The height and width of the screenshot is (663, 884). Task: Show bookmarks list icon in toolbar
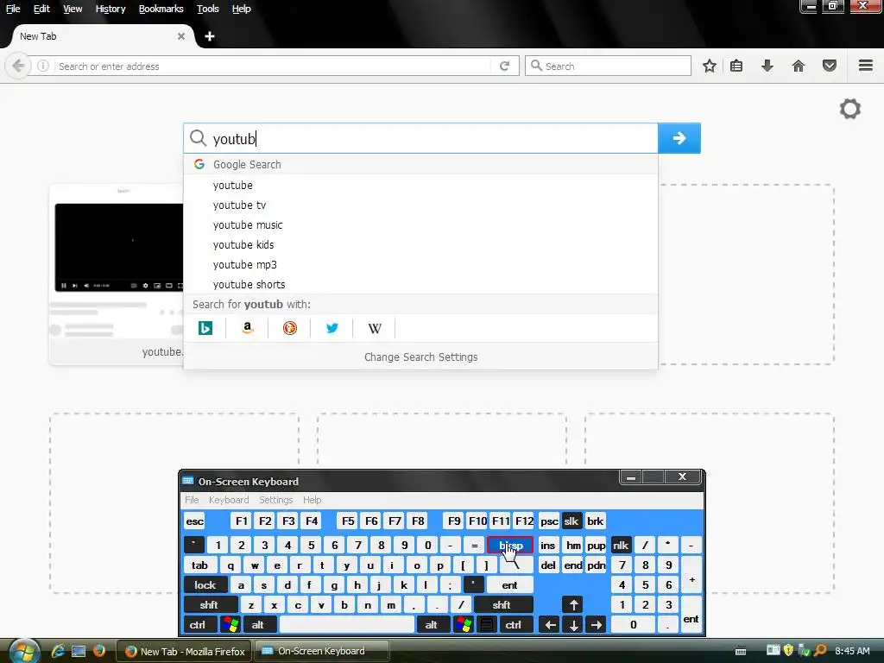tap(736, 66)
